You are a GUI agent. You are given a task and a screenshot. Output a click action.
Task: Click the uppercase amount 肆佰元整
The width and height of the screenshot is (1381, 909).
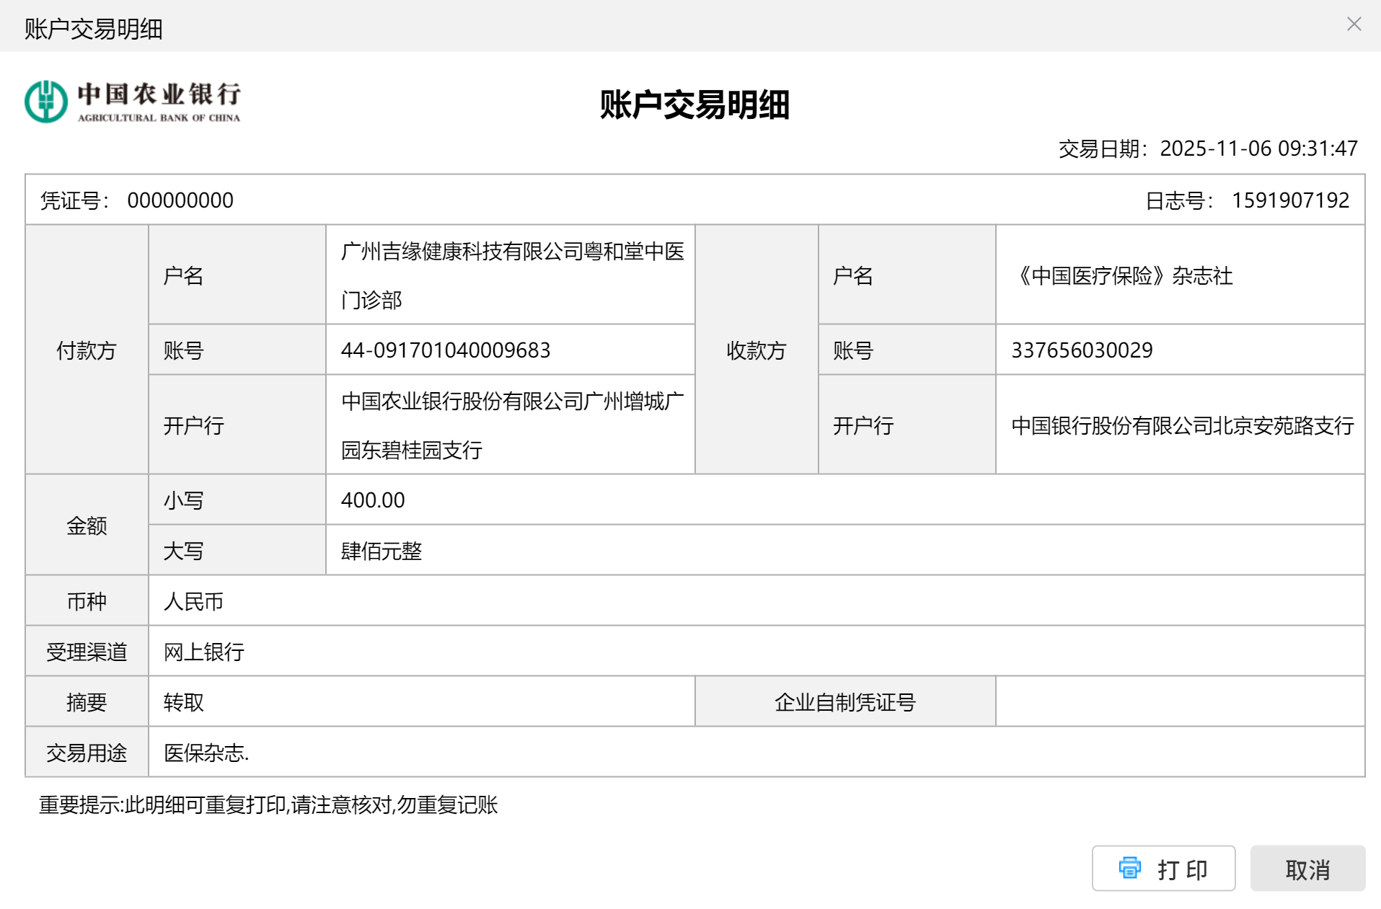pos(381,551)
